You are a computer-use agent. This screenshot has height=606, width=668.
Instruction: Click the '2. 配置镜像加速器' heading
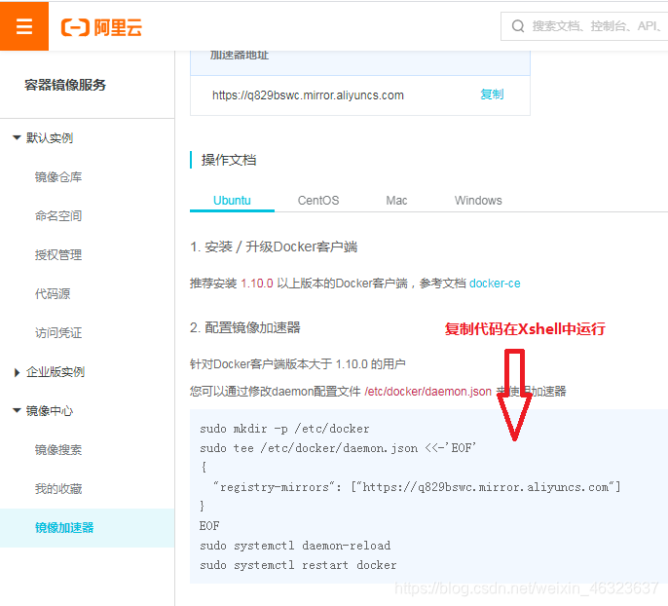point(245,327)
